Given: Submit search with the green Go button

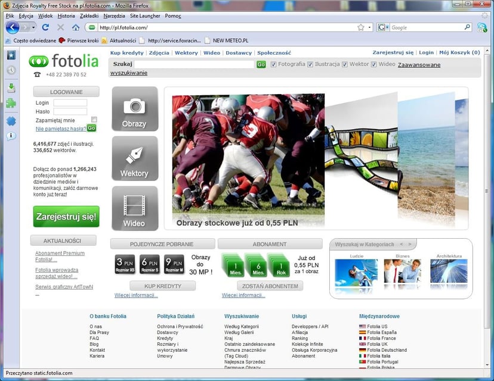Looking at the screenshot, I should coord(261,64).
